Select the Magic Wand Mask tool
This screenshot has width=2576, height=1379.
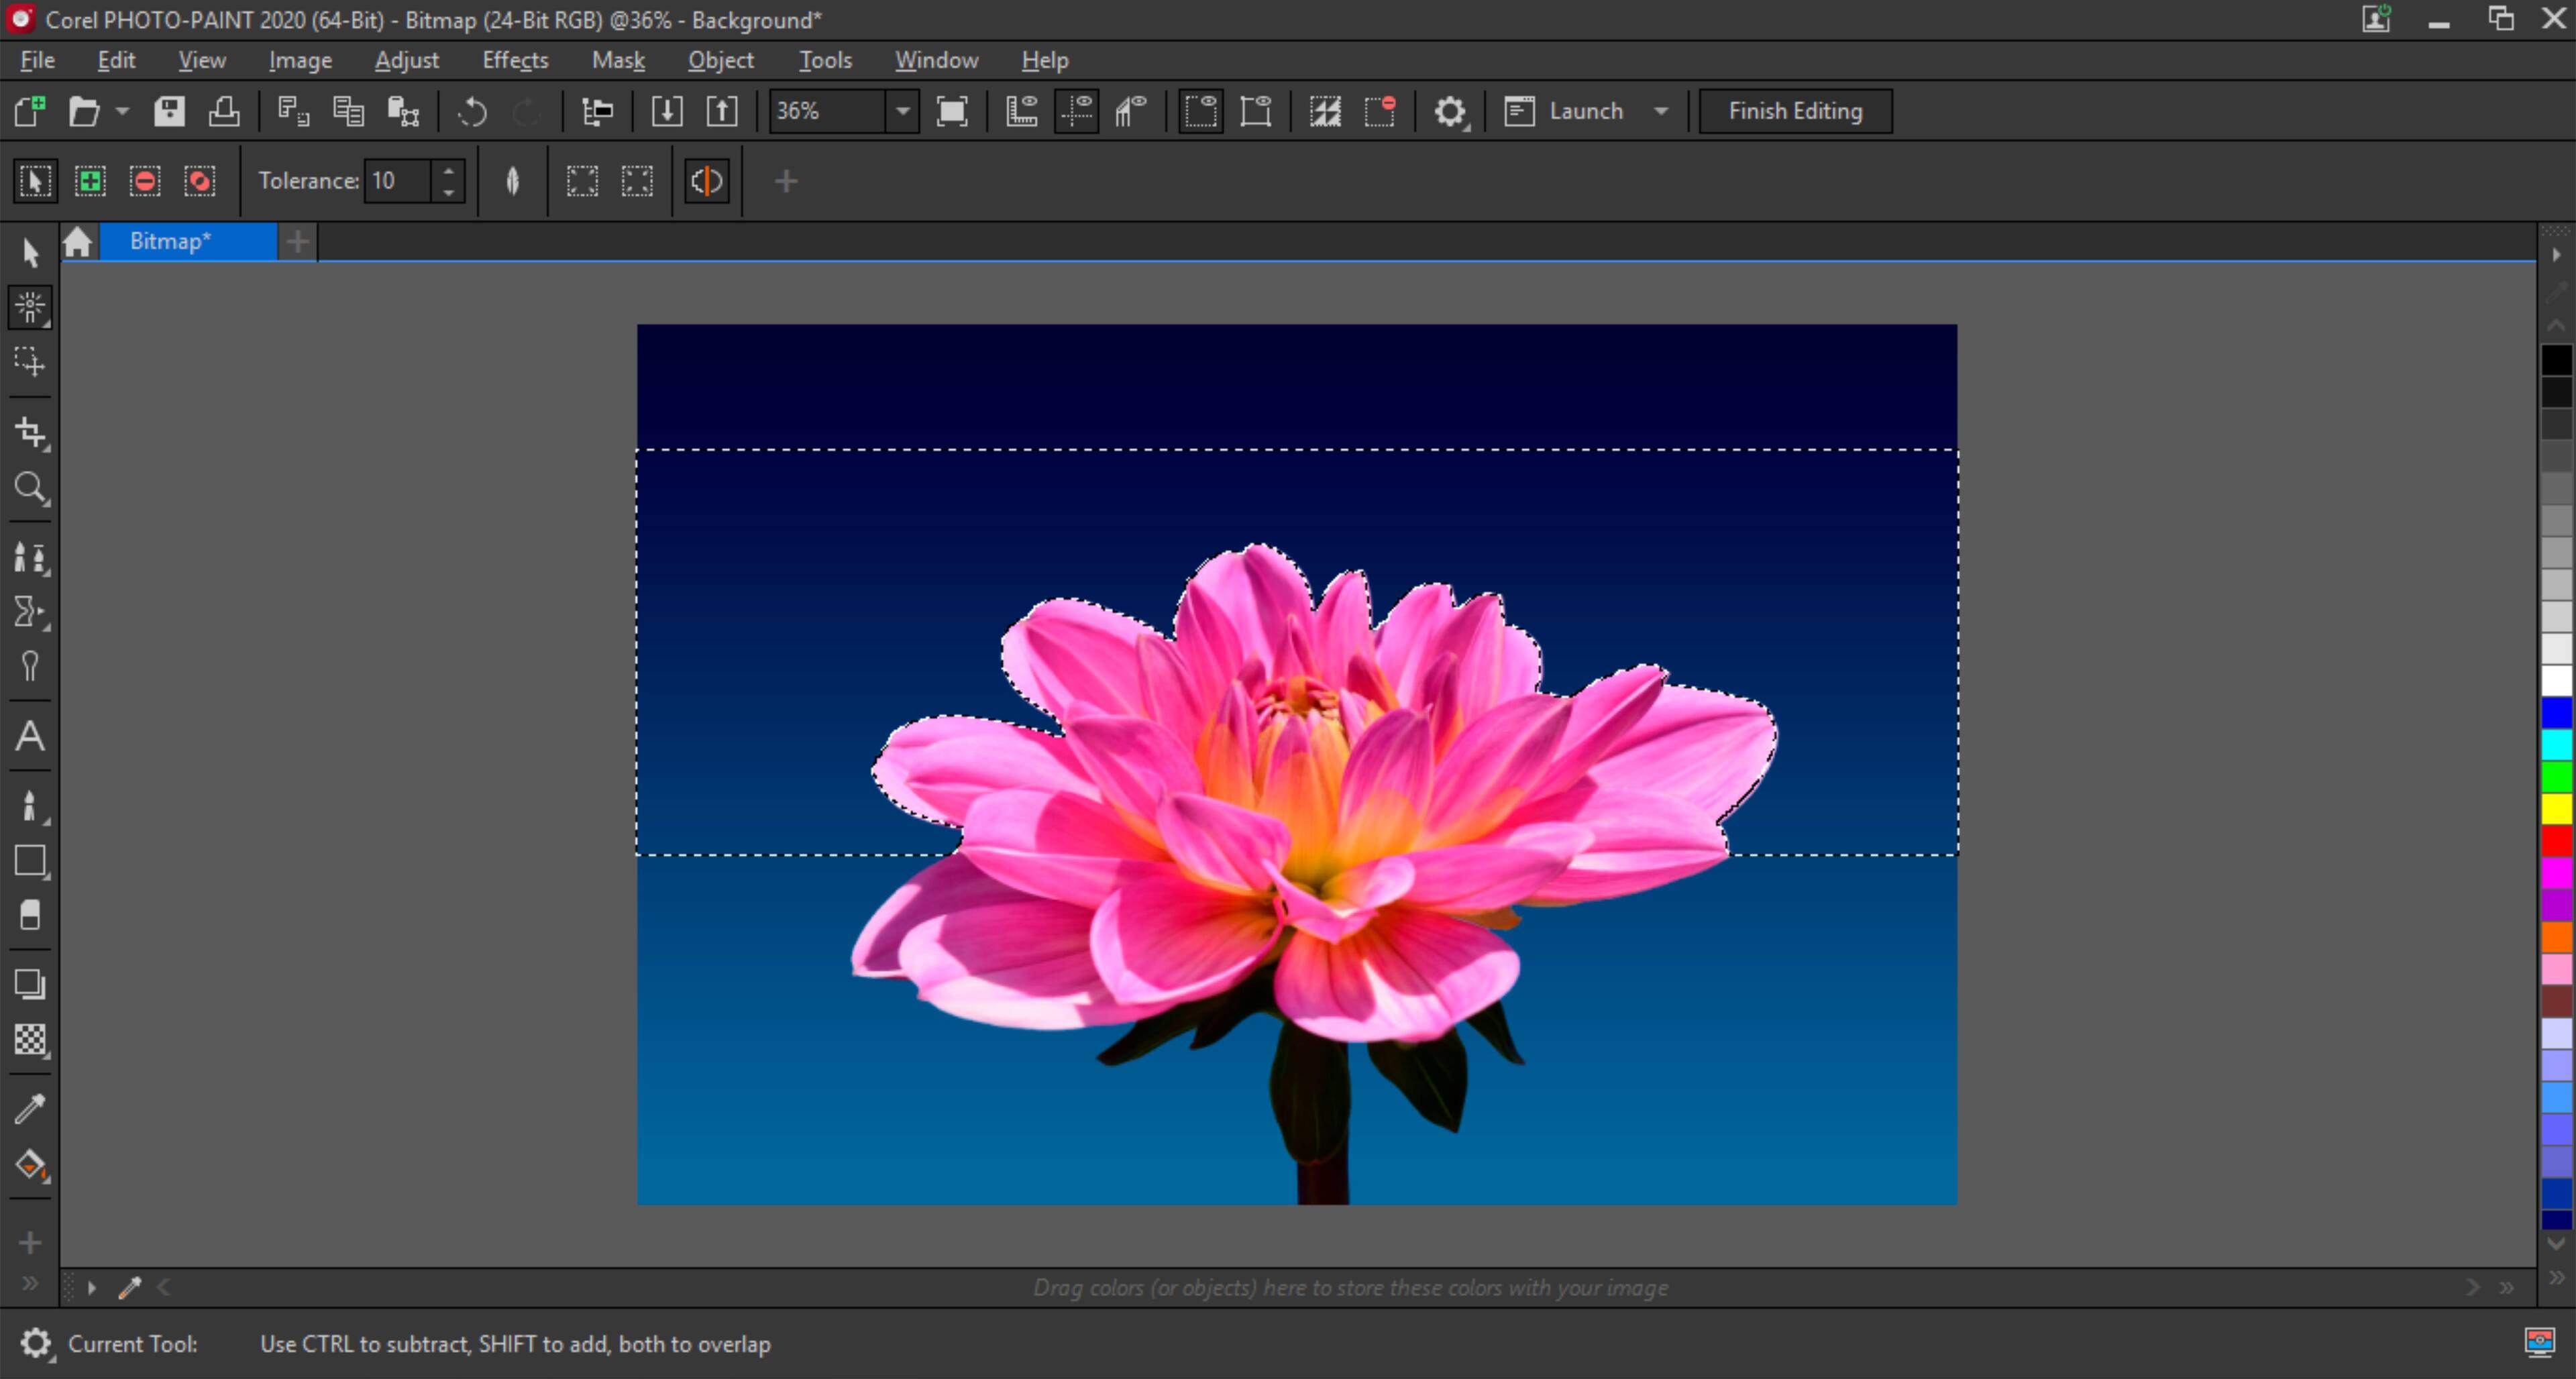(x=30, y=306)
